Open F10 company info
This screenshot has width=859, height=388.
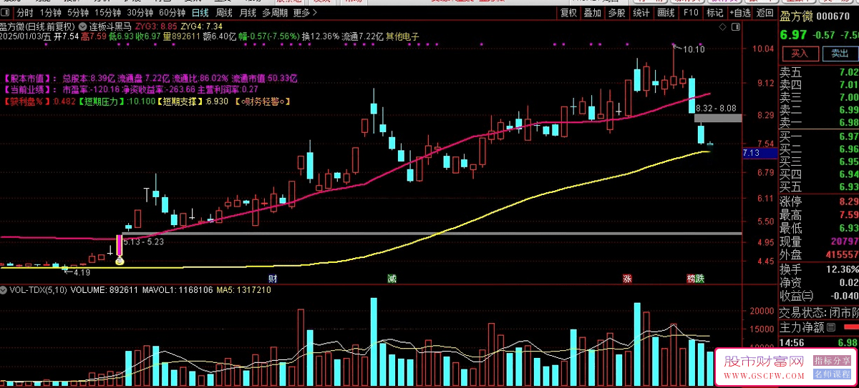point(691,13)
